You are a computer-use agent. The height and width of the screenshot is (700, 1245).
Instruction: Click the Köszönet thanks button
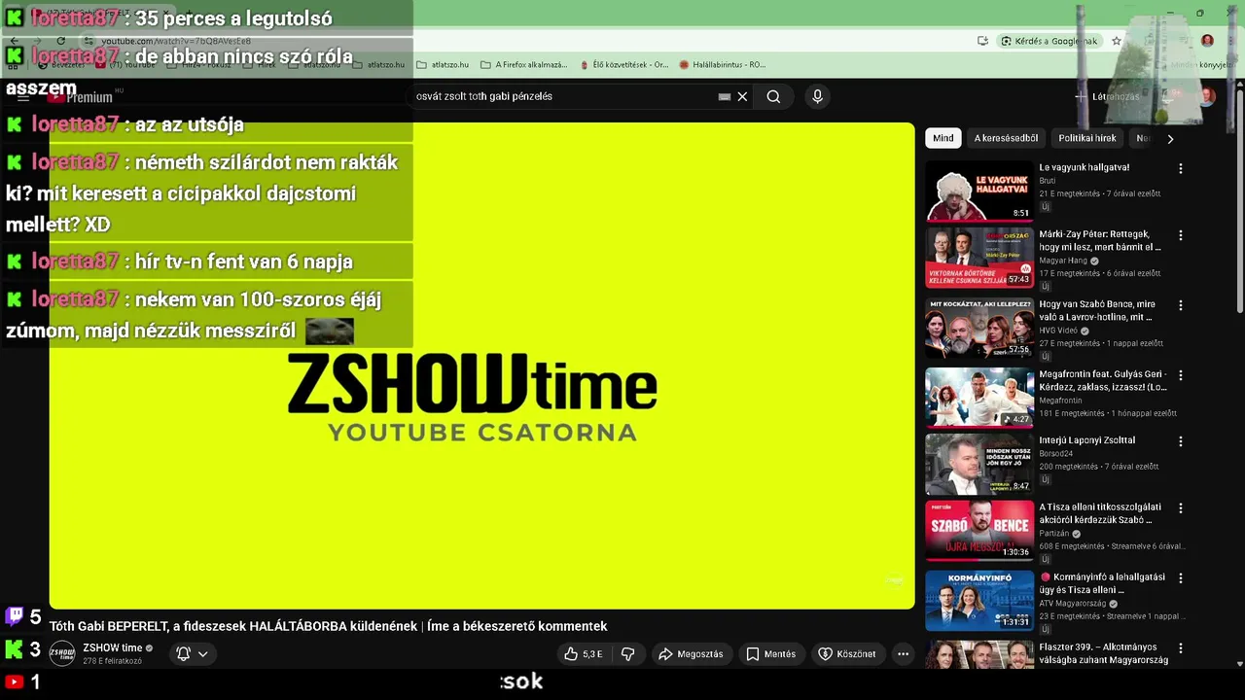846,654
